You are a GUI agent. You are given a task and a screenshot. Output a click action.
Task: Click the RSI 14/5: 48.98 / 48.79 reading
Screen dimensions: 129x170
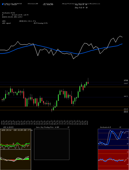tap(15, 15)
